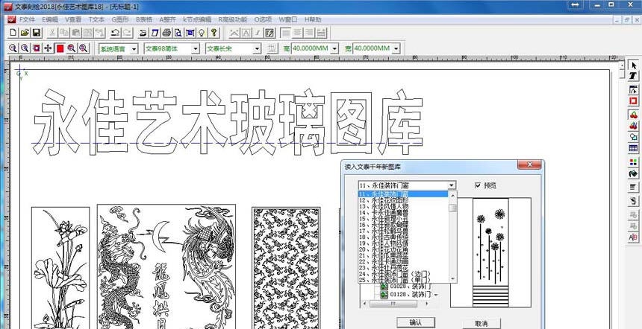This screenshot has width=642, height=329.
Task: Click the 永佳艺术玻璃图库 outlined text on canvas
Action: [228, 121]
